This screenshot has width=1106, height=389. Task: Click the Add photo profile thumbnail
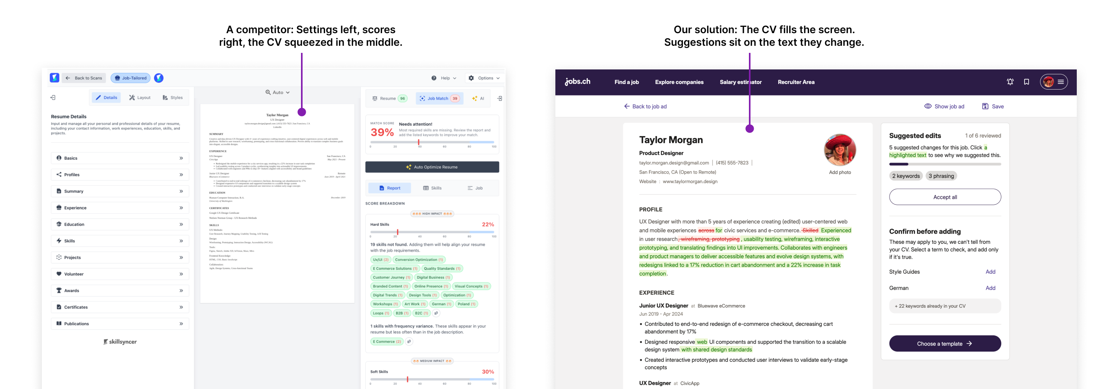click(839, 150)
